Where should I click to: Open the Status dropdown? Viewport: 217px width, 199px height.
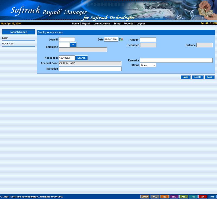pos(148,65)
